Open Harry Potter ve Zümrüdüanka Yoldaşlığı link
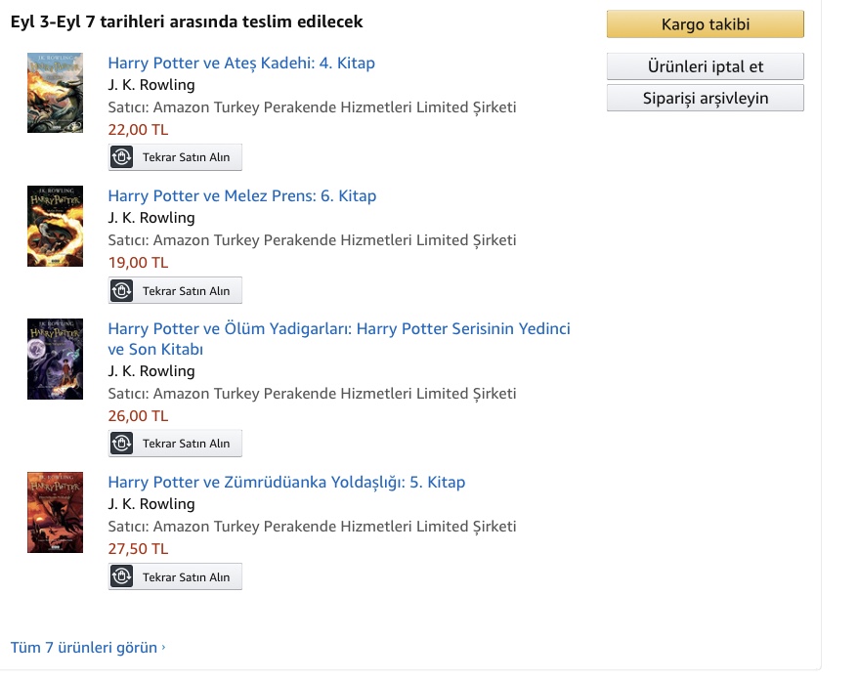859x680 pixels. [286, 483]
